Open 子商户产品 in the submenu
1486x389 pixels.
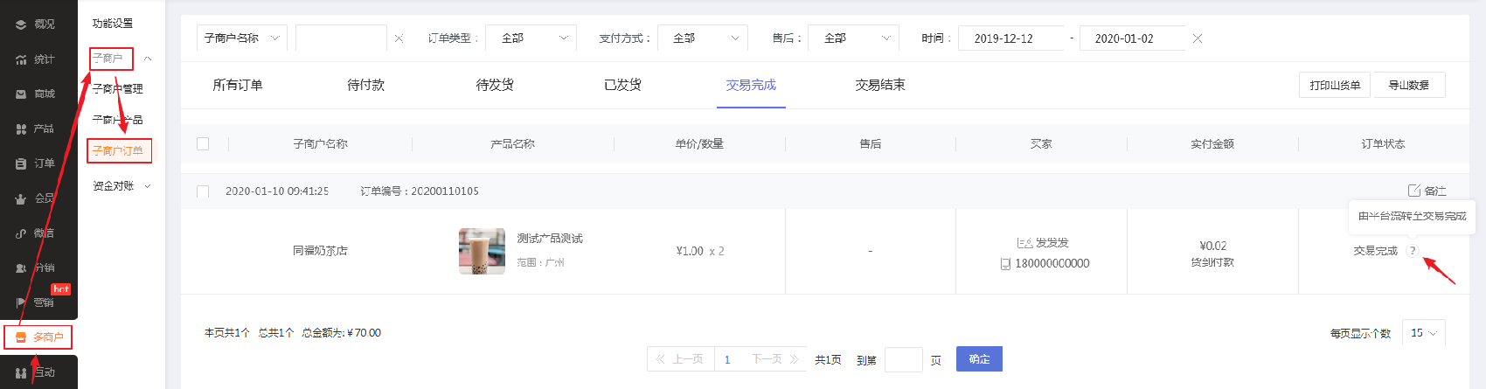tap(118, 120)
